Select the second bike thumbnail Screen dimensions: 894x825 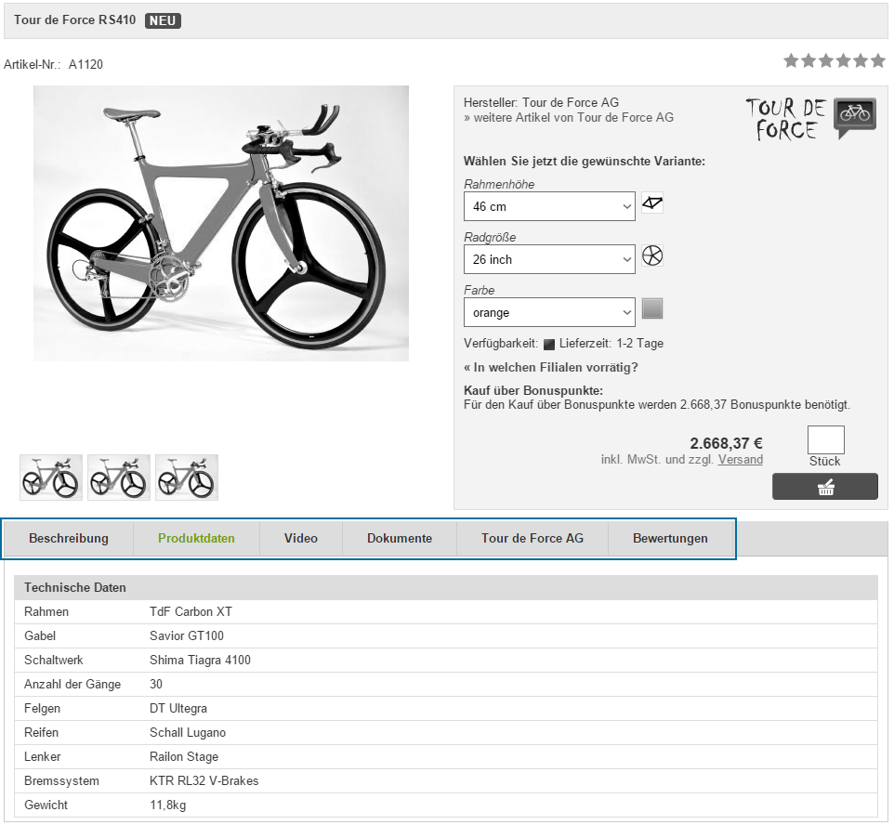[x=119, y=478]
